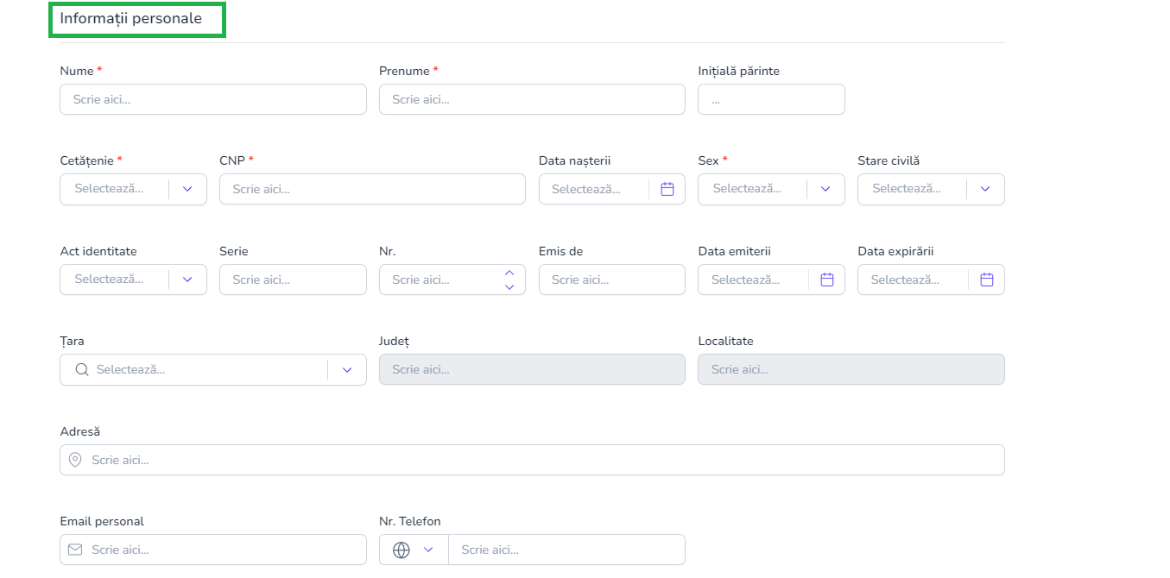
Task: Open the Act identitate dropdown
Action: tap(187, 280)
